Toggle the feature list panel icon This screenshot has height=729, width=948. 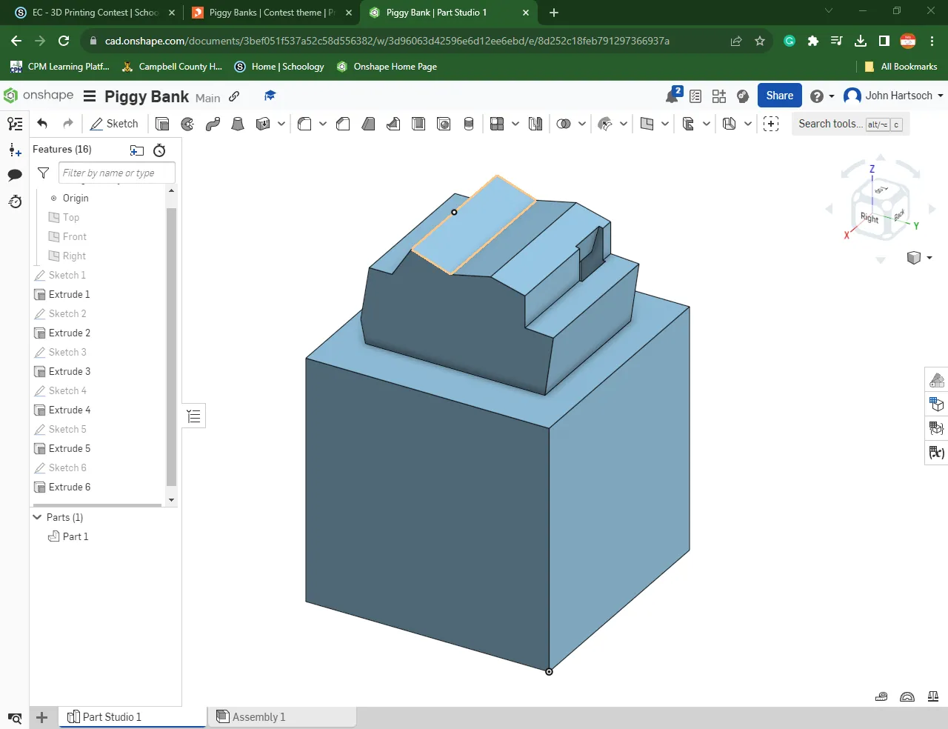15,124
